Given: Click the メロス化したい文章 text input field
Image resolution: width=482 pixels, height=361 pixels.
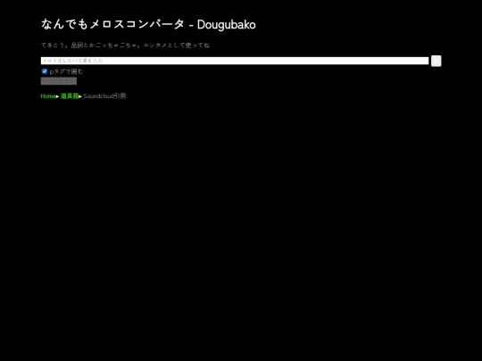Looking at the screenshot, I should [x=235, y=61].
